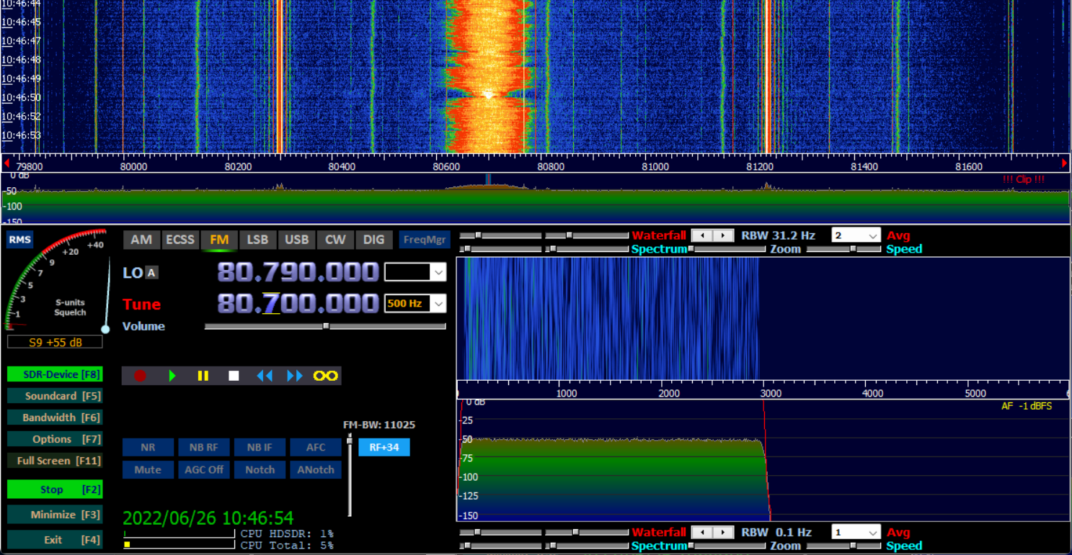Viewport: 1072px width, 555px height.
Task: Click the red record button
Action: (140, 376)
